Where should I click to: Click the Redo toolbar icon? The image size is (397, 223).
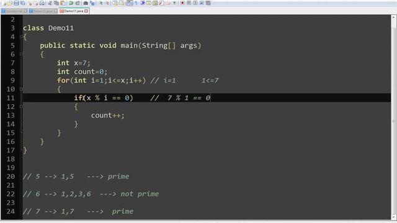[x=78, y=3]
